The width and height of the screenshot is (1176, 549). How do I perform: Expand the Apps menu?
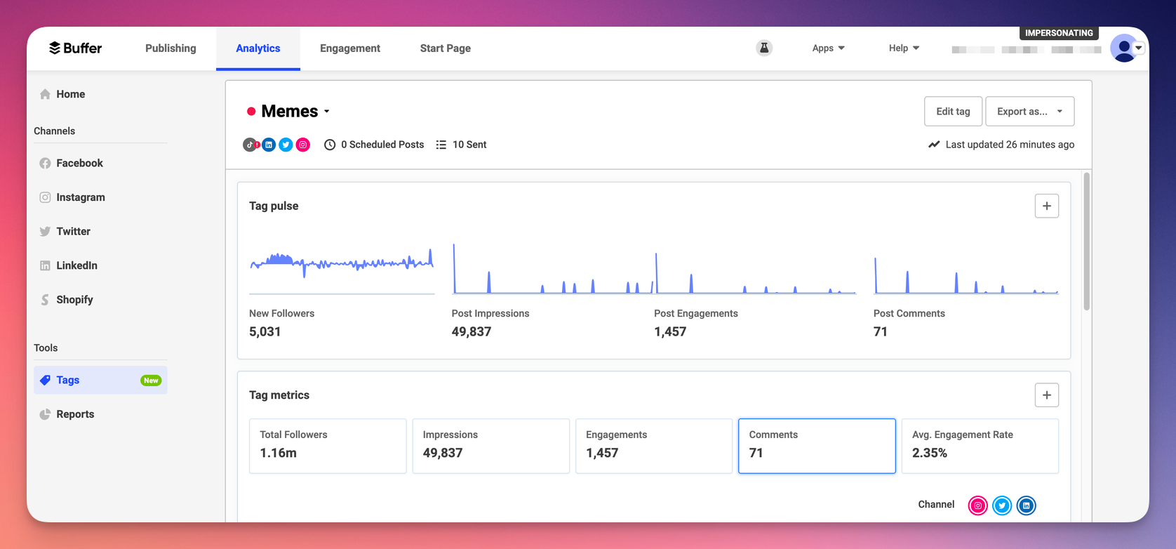(x=828, y=48)
